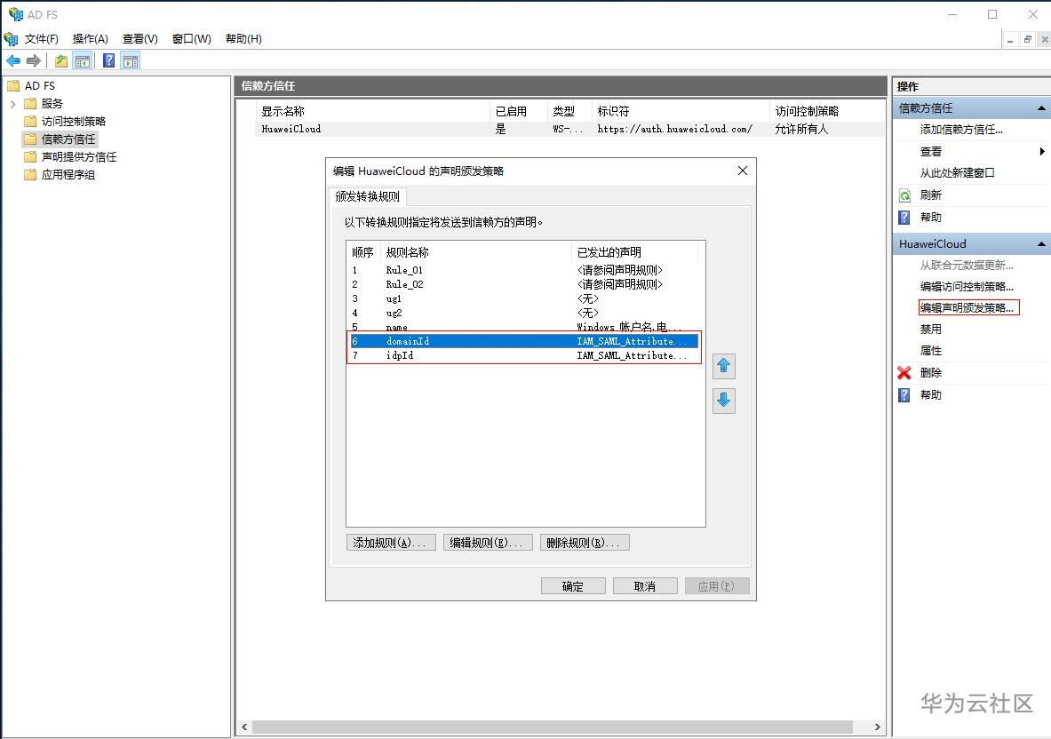Image resolution: width=1051 pixels, height=739 pixels.
Task: Open the 操作(A) menu
Action: (x=90, y=39)
